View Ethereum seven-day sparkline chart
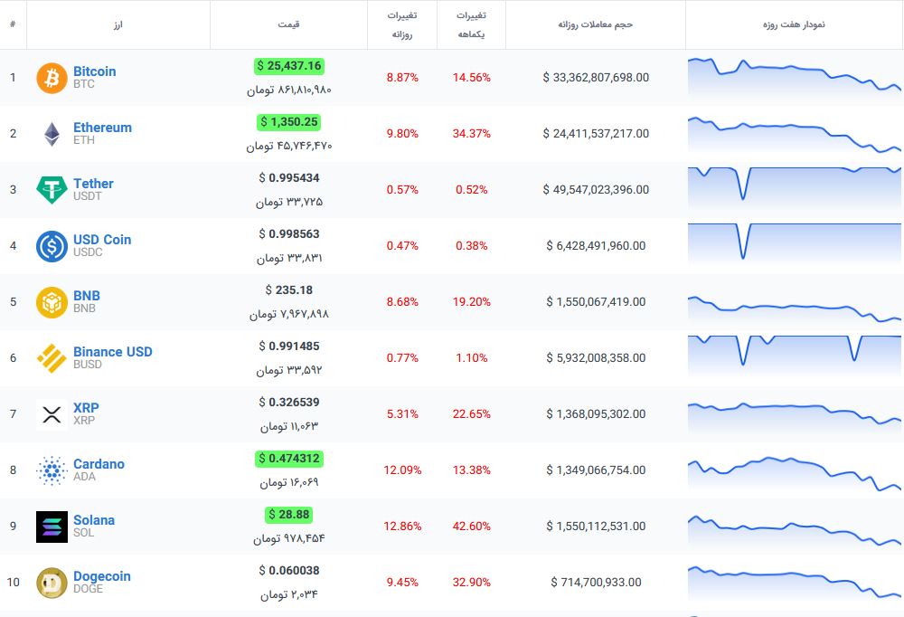The width and height of the screenshot is (904, 617). point(794,135)
